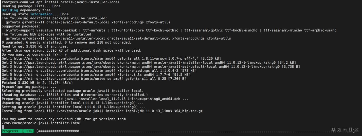Viewport: 362px width, 136px height.
Task: Click the Huawei Cloud community watermark
Action: (345, 130)
